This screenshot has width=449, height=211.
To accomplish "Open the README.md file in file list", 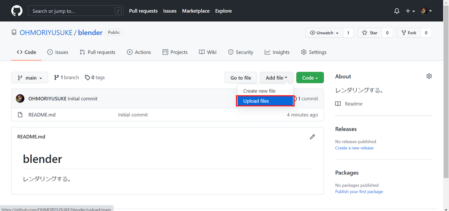I will pyautogui.click(x=42, y=115).
